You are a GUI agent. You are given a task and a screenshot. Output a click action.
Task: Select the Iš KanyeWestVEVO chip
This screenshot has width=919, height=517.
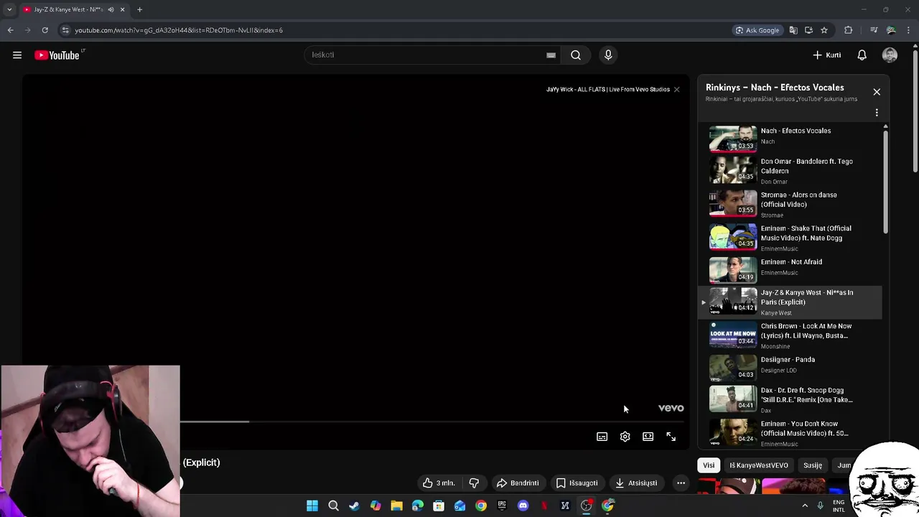click(759, 465)
